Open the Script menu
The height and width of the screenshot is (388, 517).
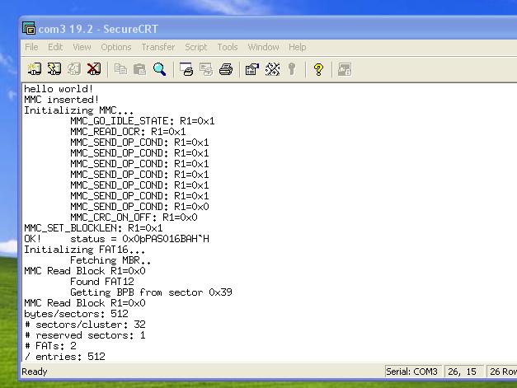coord(196,47)
